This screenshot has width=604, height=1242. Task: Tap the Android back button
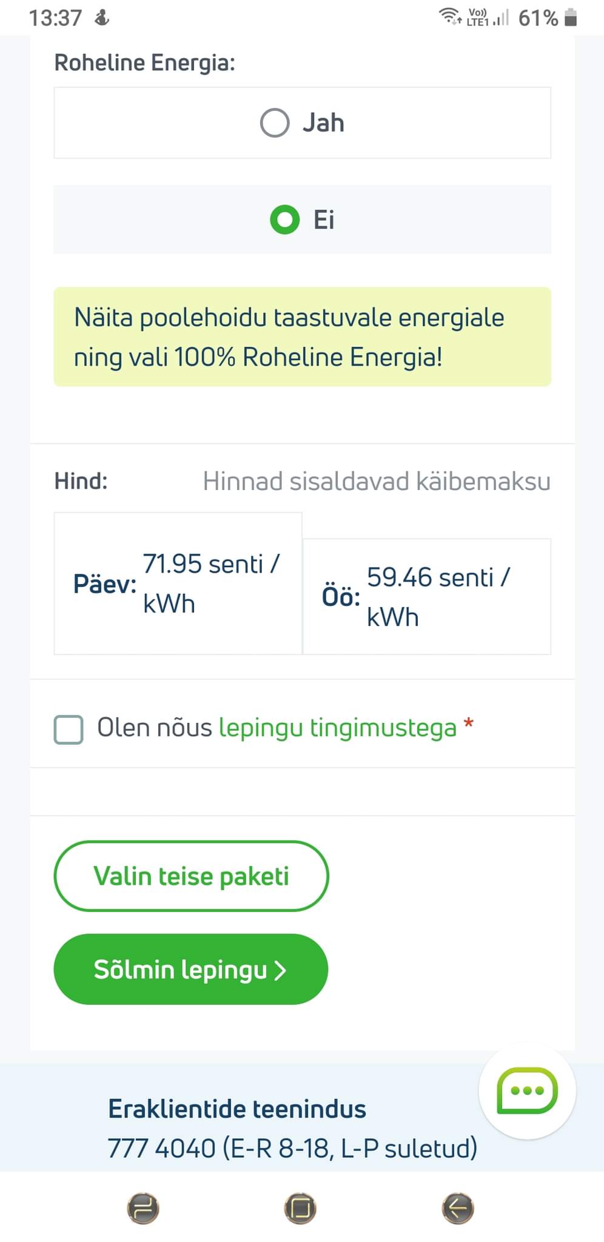click(x=458, y=1208)
